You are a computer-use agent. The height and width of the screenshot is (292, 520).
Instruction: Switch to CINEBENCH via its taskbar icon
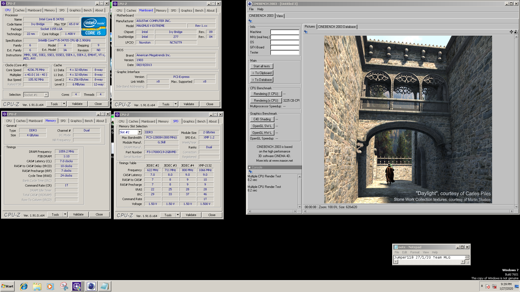pyautogui.click(x=91, y=286)
